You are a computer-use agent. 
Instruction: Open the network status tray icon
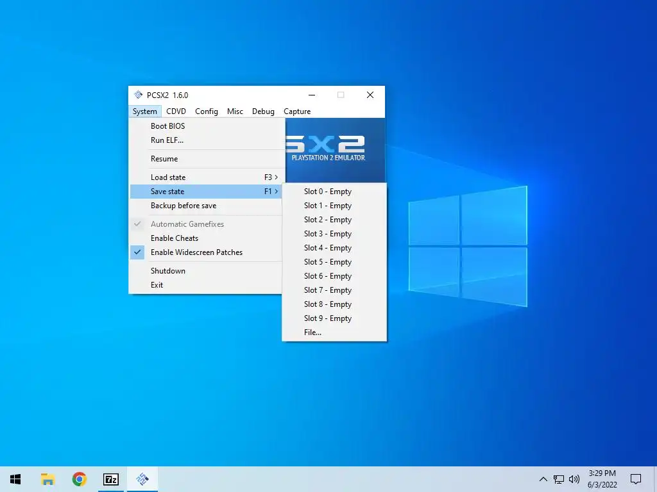point(559,479)
